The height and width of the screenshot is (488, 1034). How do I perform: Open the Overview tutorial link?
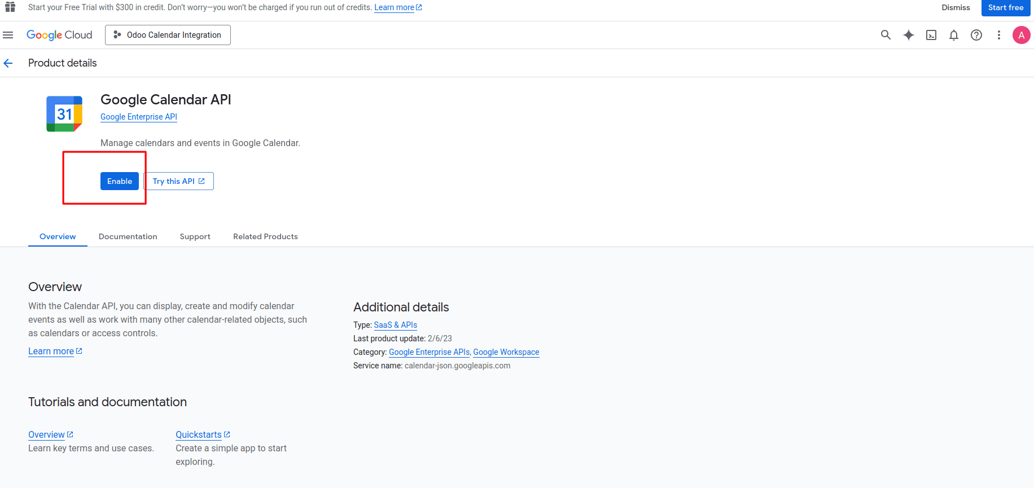(x=51, y=434)
